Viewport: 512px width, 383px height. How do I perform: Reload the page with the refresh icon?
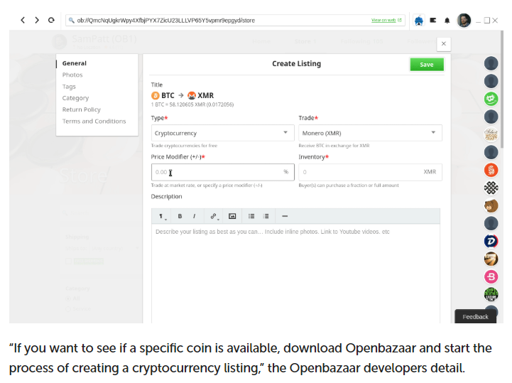[x=51, y=21]
